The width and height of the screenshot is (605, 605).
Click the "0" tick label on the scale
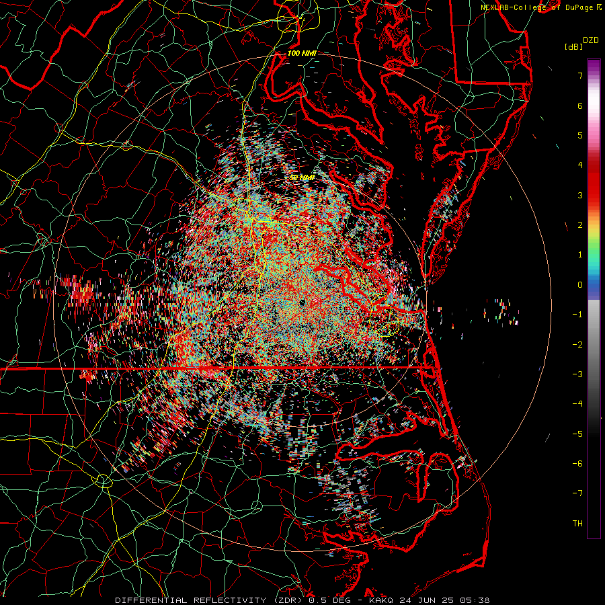[580, 285]
